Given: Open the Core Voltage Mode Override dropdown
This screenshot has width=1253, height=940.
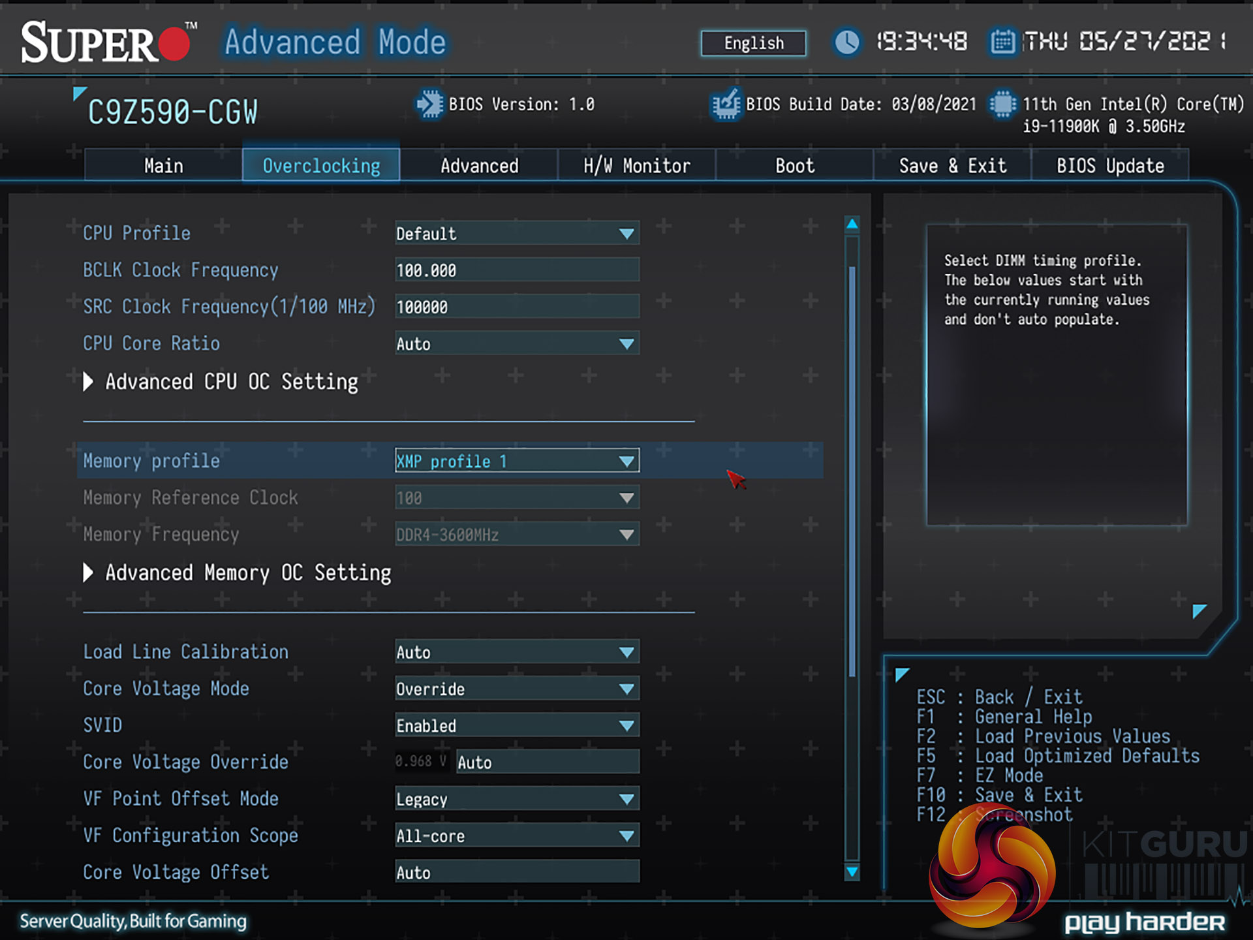Looking at the screenshot, I should click(x=516, y=689).
